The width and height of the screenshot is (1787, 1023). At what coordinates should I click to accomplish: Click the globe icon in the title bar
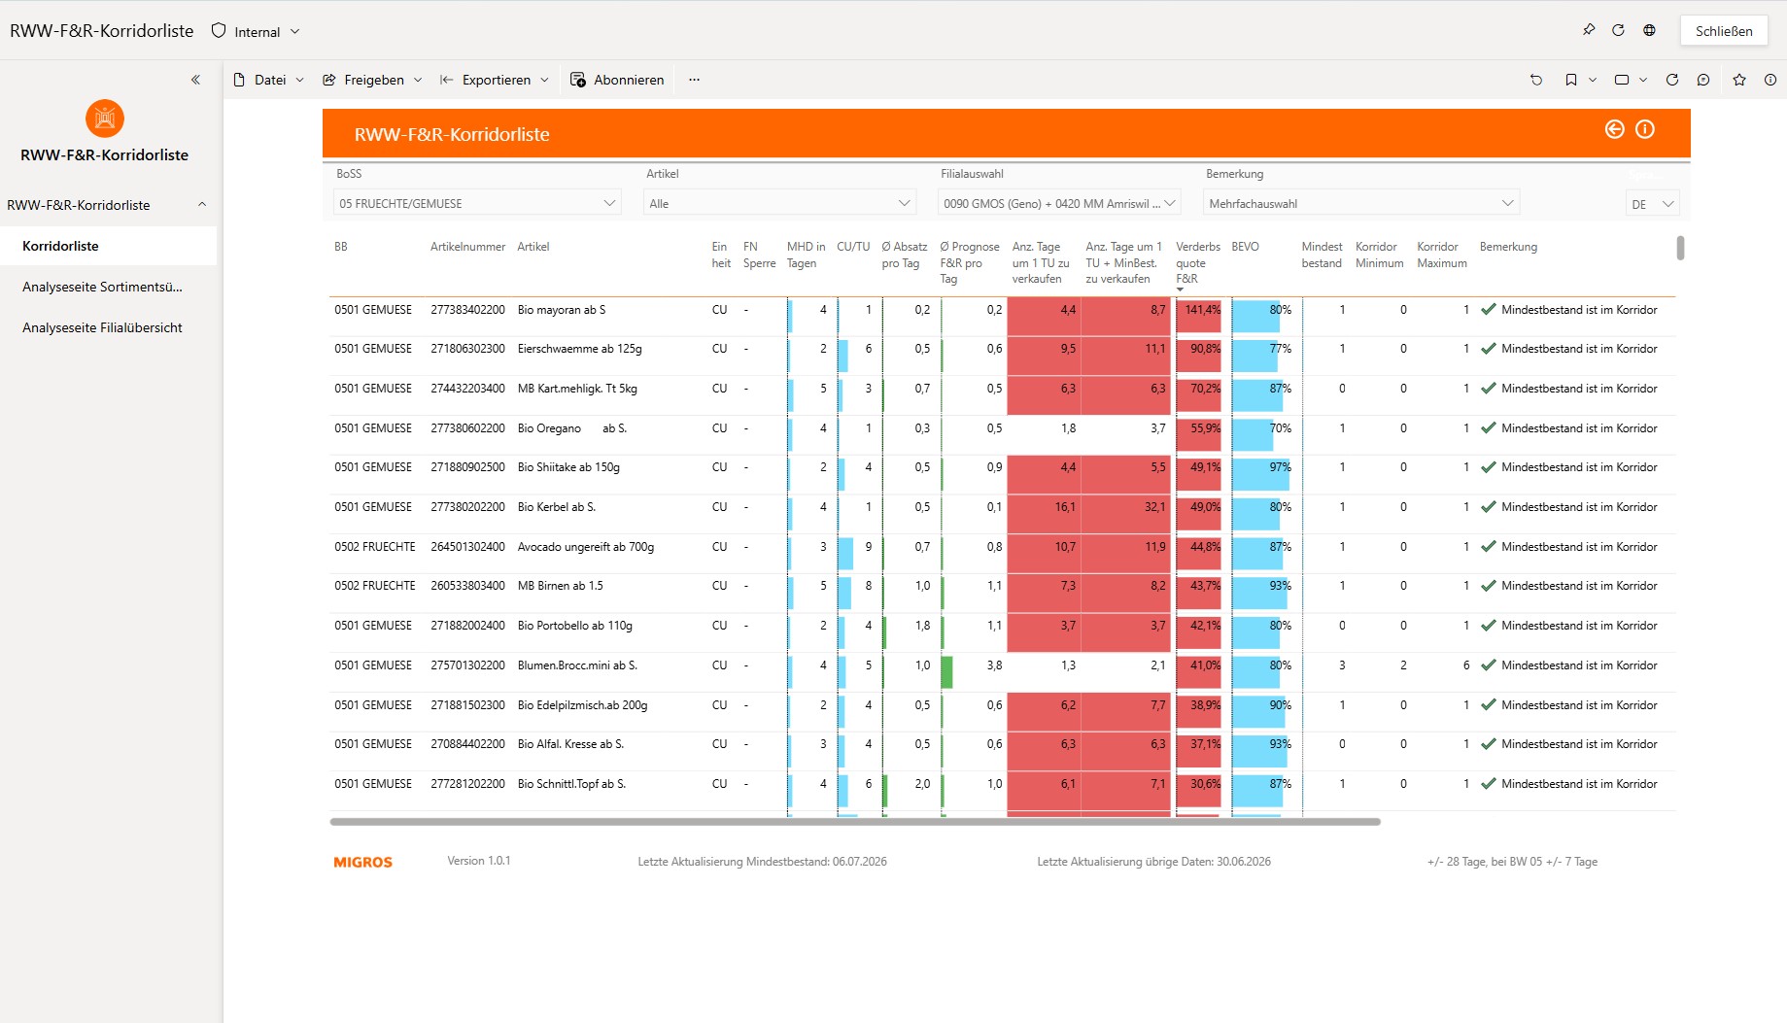pos(1649,30)
